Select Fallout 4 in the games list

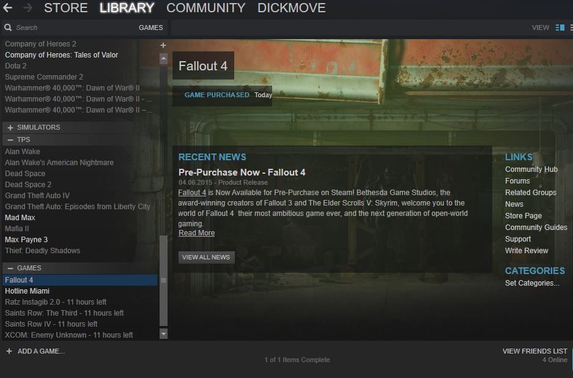[x=79, y=280]
